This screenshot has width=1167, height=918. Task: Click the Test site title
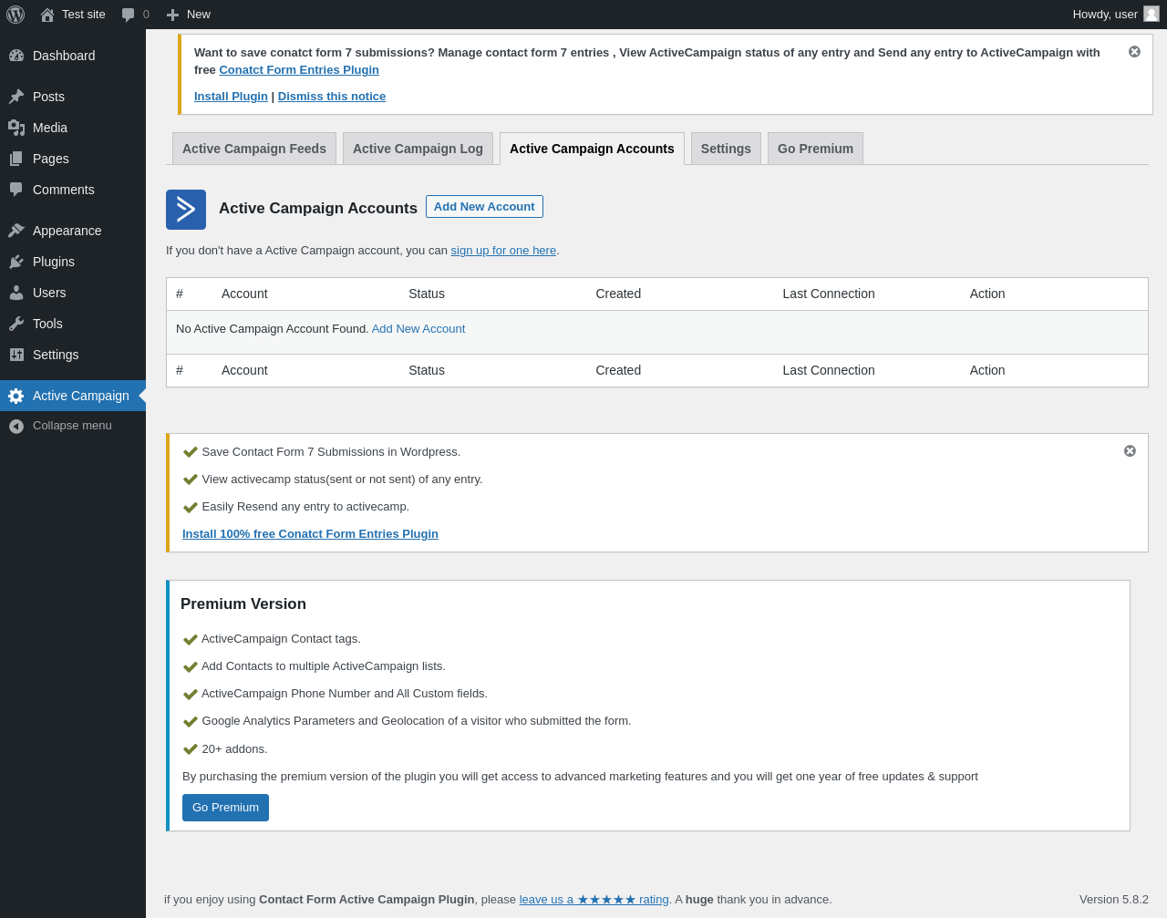(84, 15)
